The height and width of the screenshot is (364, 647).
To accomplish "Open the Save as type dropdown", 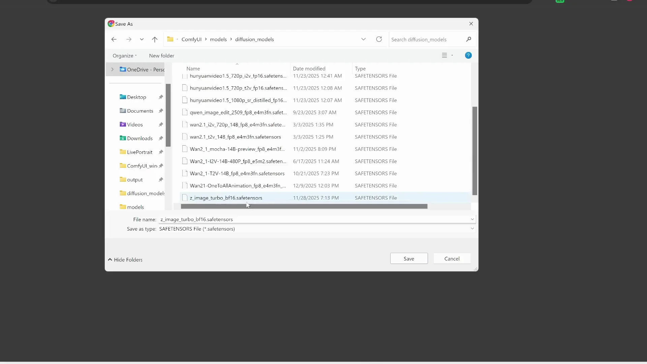I will 472,229.
